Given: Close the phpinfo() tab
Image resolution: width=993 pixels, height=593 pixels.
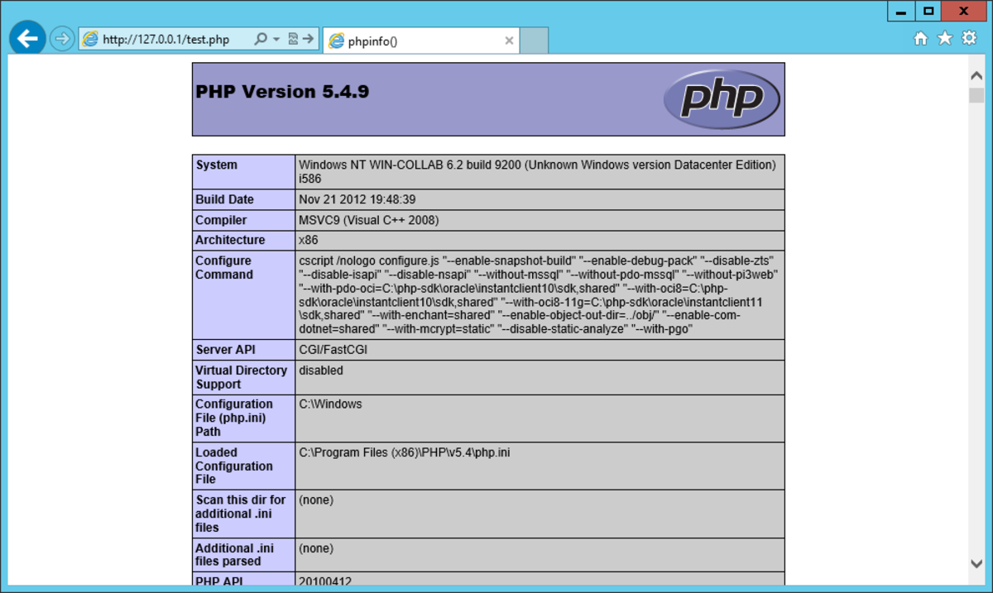Looking at the screenshot, I should pyautogui.click(x=509, y=41).
